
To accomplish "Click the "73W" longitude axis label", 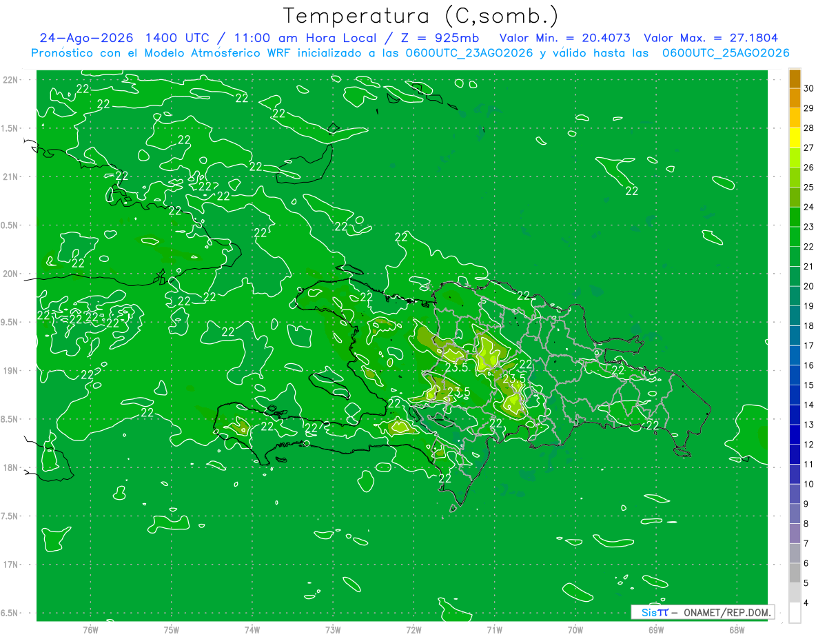I will click(333, 629).
